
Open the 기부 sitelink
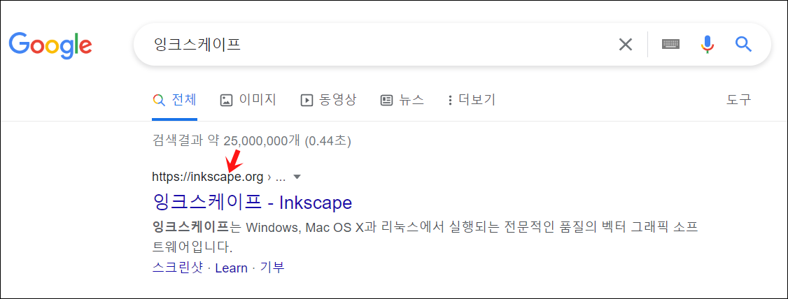tap(272, 268)
